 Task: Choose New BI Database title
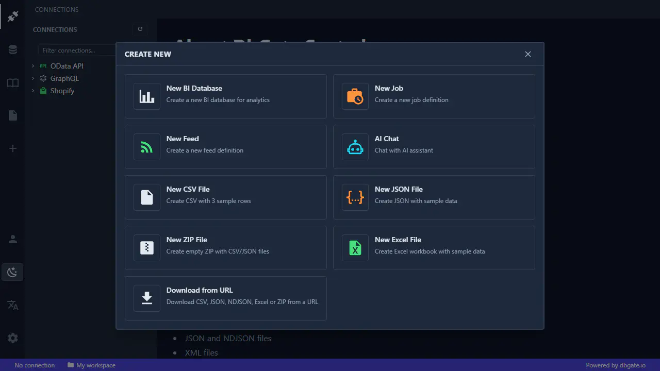tap(194, 88)
